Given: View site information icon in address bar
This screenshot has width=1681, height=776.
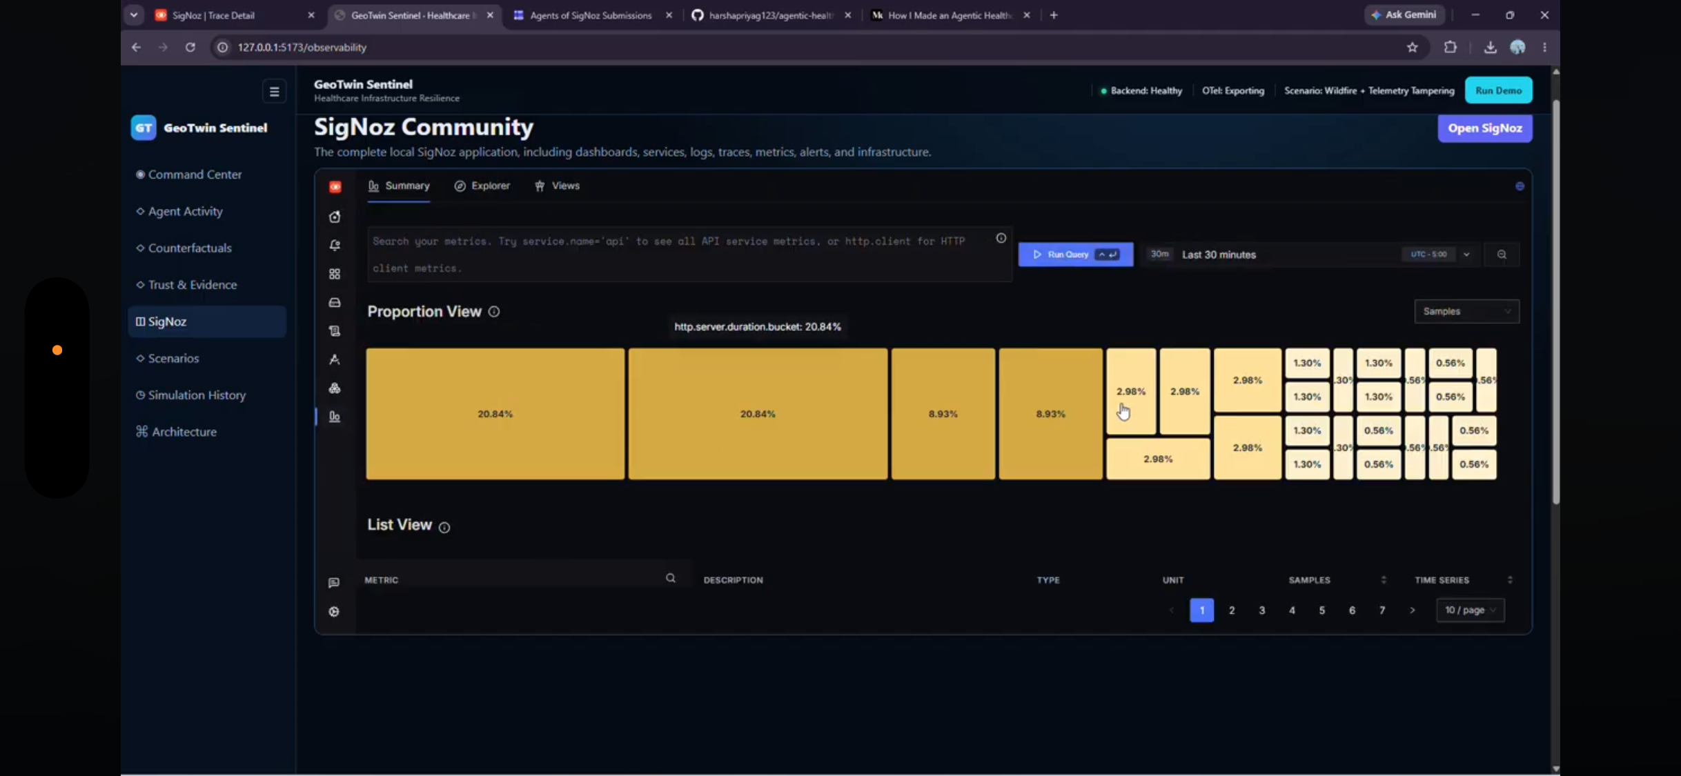Looking at the screenshot, I should pyautogui.click(x=222, y=47).
